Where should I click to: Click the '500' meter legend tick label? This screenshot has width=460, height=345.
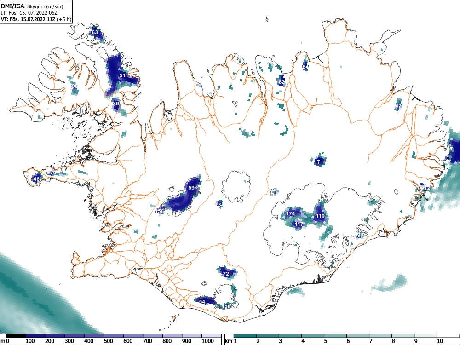click(x=108, y=341)
